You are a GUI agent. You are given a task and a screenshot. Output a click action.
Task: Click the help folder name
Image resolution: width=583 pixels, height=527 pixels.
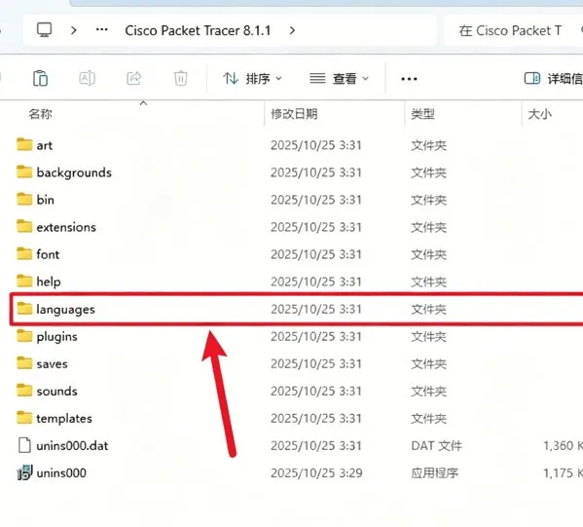pos(49,282)
